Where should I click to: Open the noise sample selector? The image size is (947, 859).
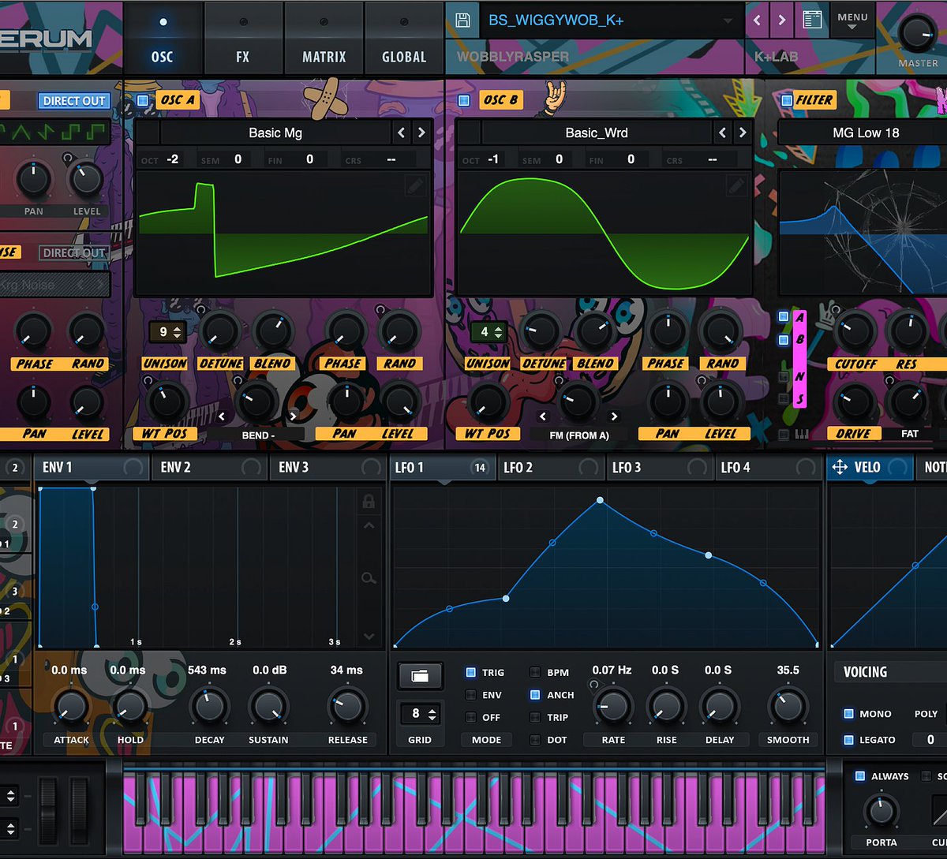click(54, 285)
